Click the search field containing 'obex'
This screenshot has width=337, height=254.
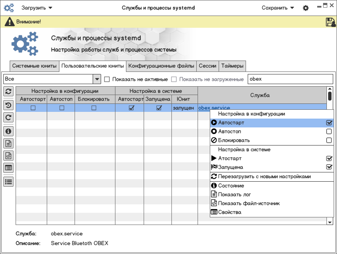point(290,79)
